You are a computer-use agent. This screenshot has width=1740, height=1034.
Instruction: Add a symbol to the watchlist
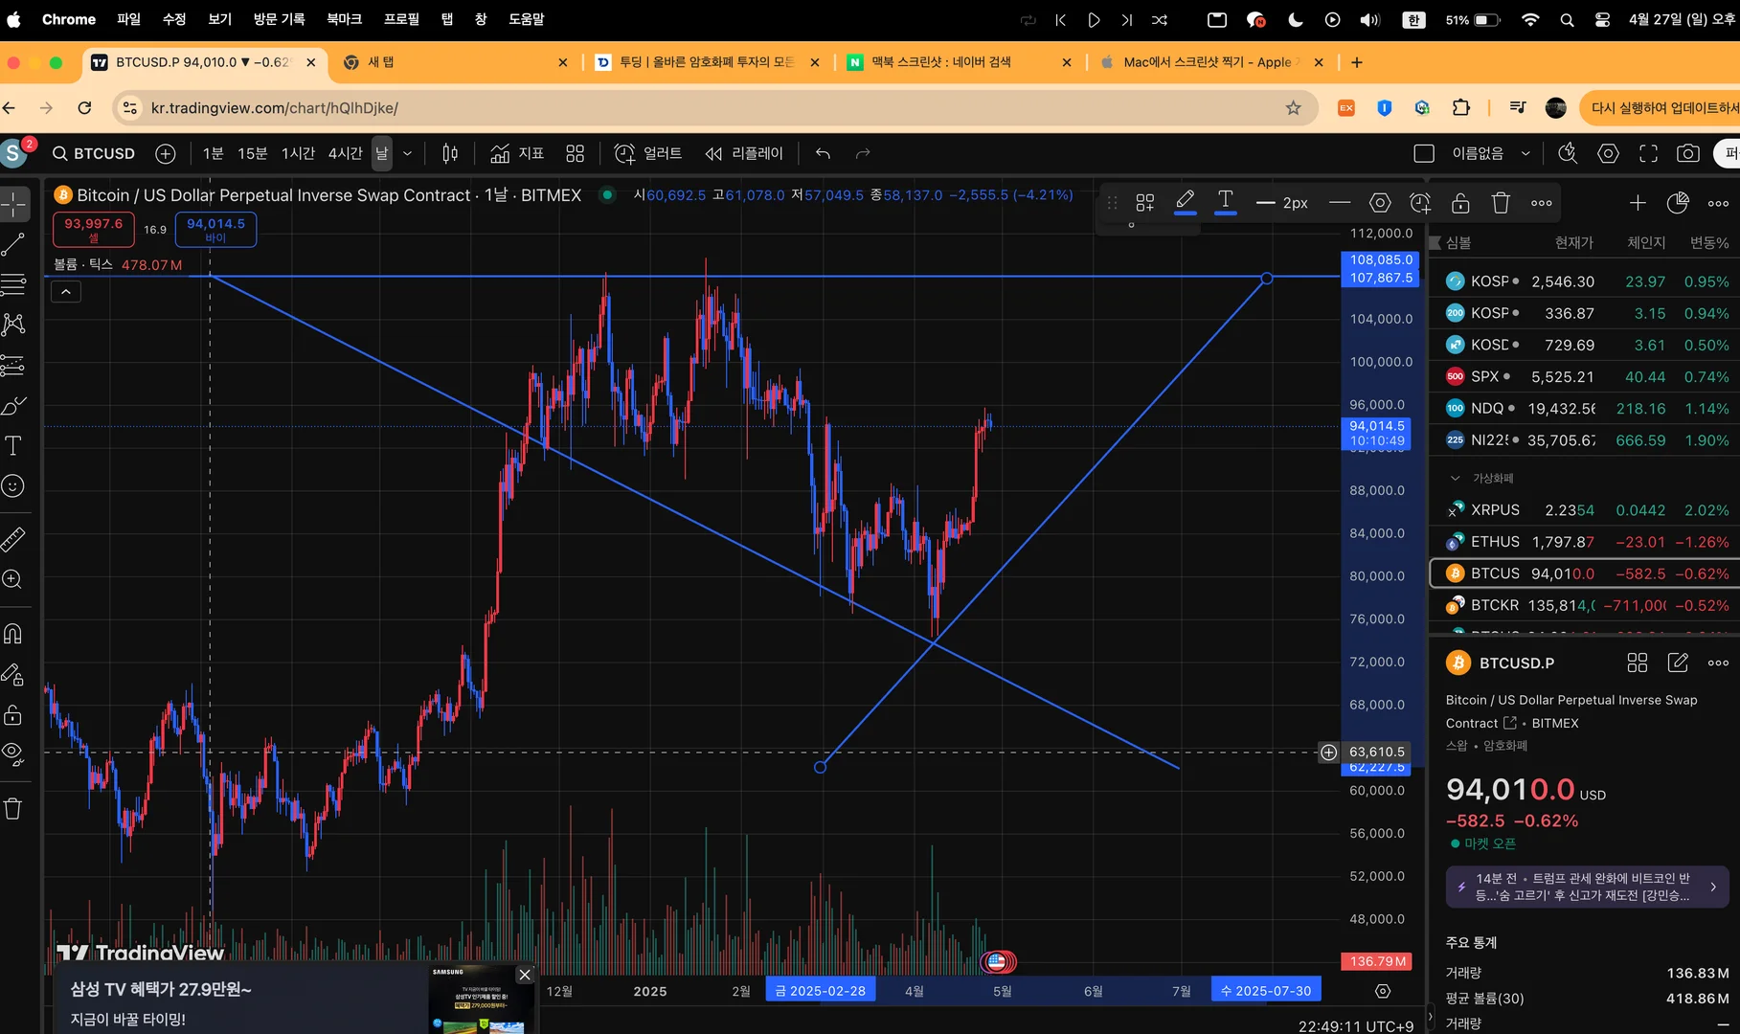pos(1638,203)
